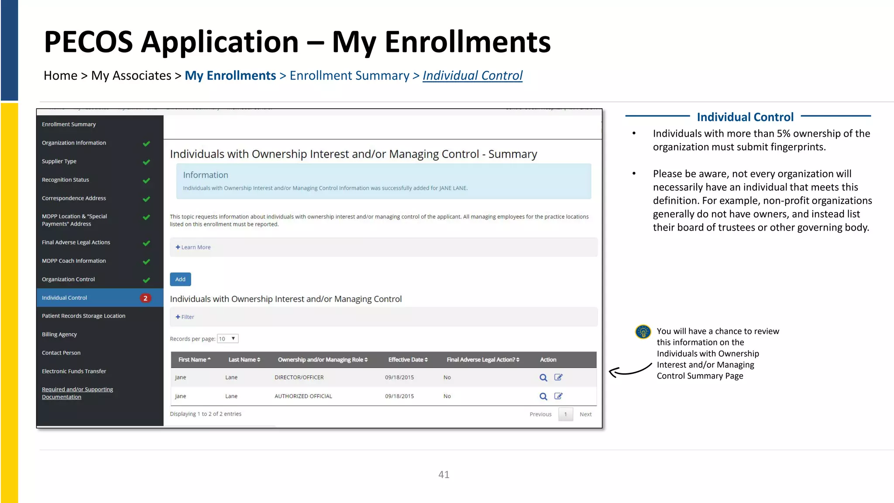Expand the Learn More section
Viewport: 894px width, 503px height.
point(193,247)
